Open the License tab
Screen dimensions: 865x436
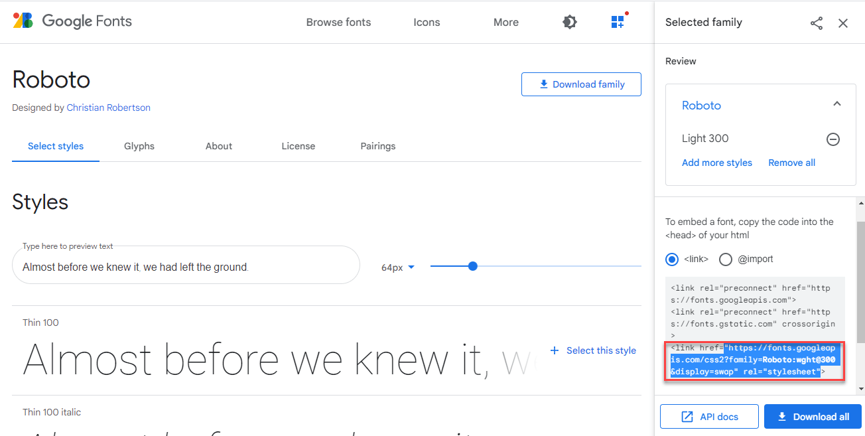(299, 146)
